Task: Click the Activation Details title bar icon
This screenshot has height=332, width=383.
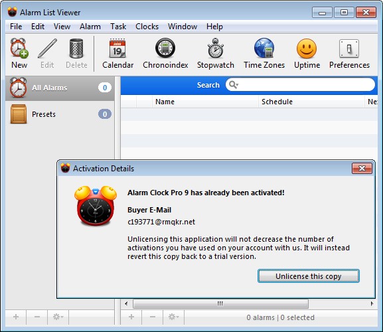Action: pos(65,168)
